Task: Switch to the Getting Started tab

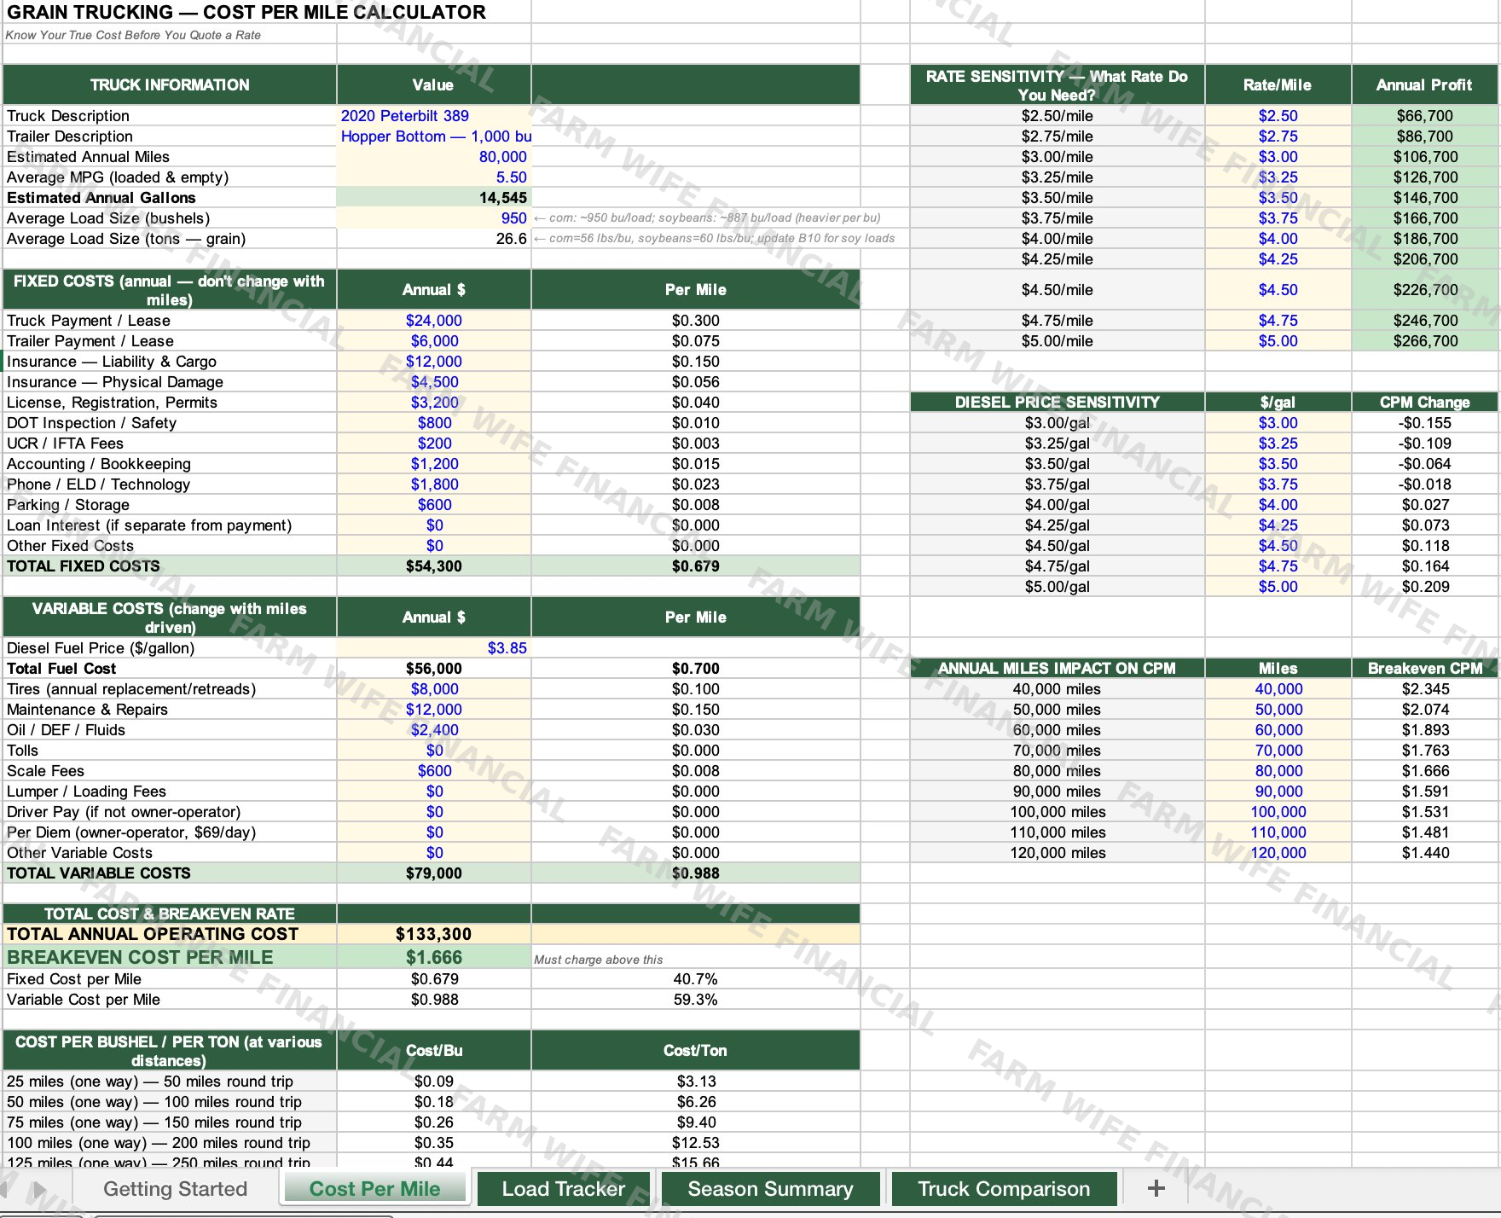Action: tap(175, 1189)
